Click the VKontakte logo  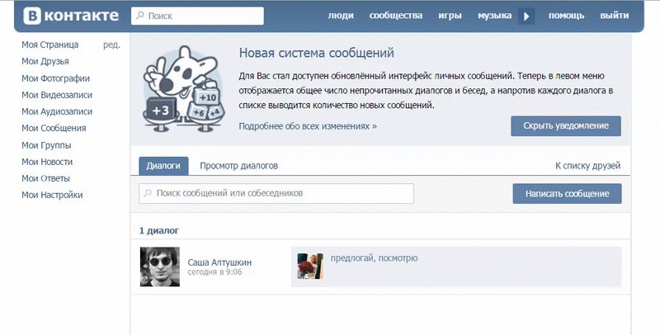71,16
